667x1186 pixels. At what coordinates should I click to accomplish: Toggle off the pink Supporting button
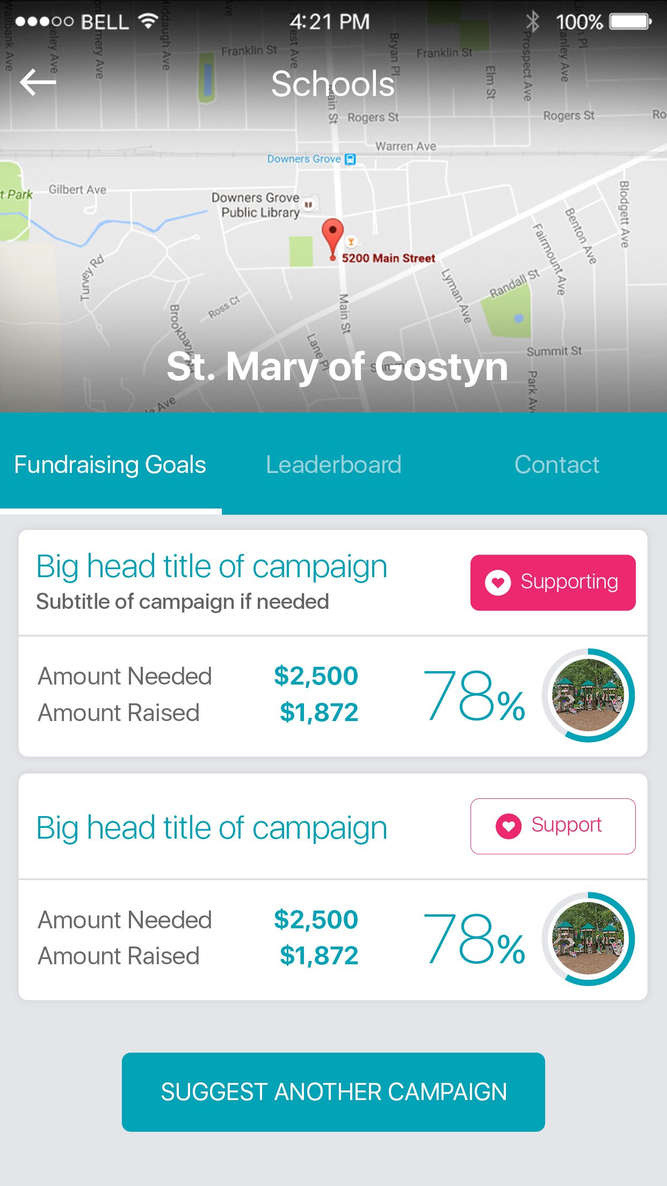click(x=553, y=583)
